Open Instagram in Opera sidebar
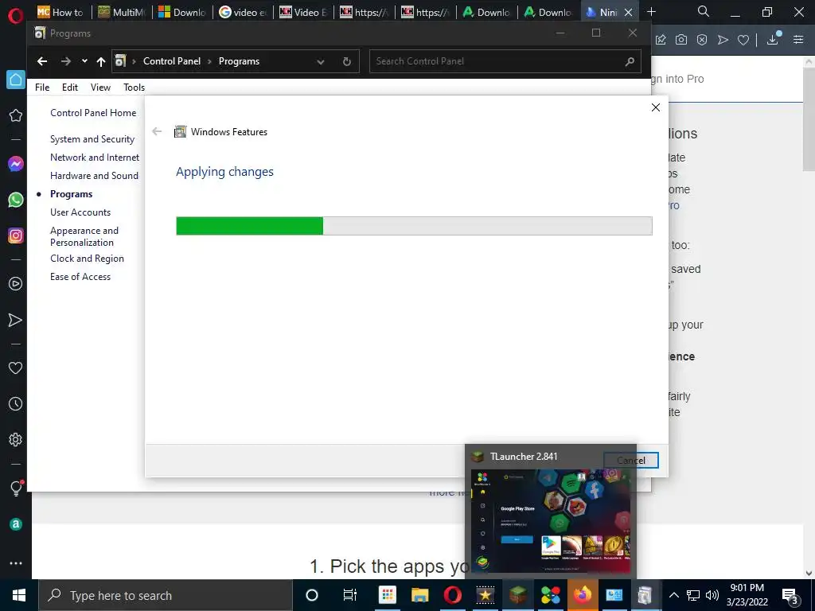This screenshot has width=815, height=611. pos(16,235)
